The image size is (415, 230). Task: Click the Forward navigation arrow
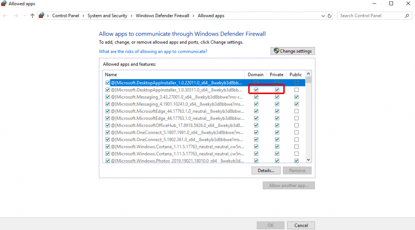(x=16, y=16)
